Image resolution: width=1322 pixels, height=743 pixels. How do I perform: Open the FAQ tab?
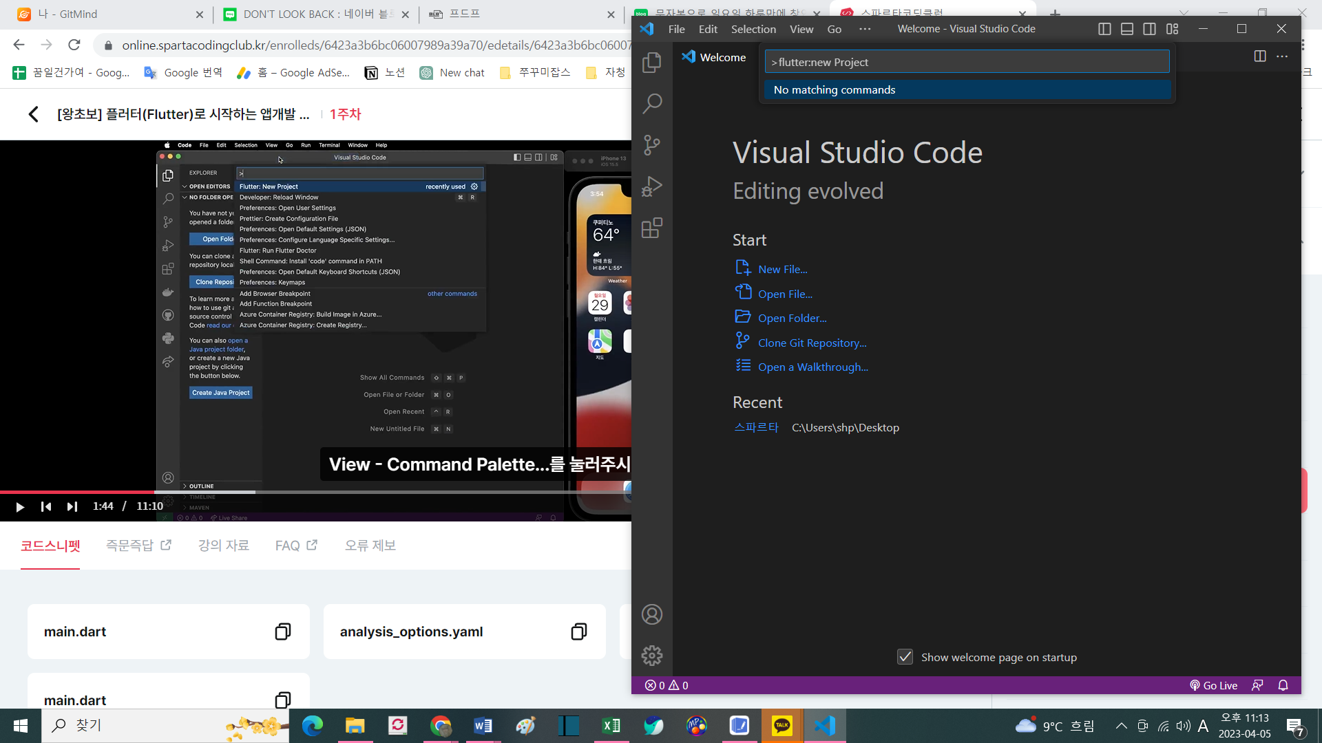tap(296, 546)
